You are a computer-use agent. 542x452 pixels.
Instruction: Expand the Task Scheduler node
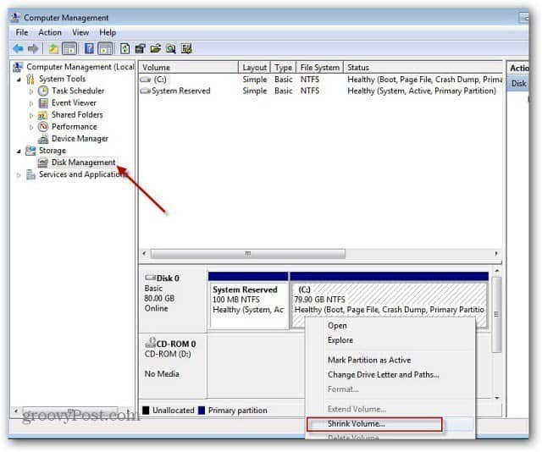31,91
